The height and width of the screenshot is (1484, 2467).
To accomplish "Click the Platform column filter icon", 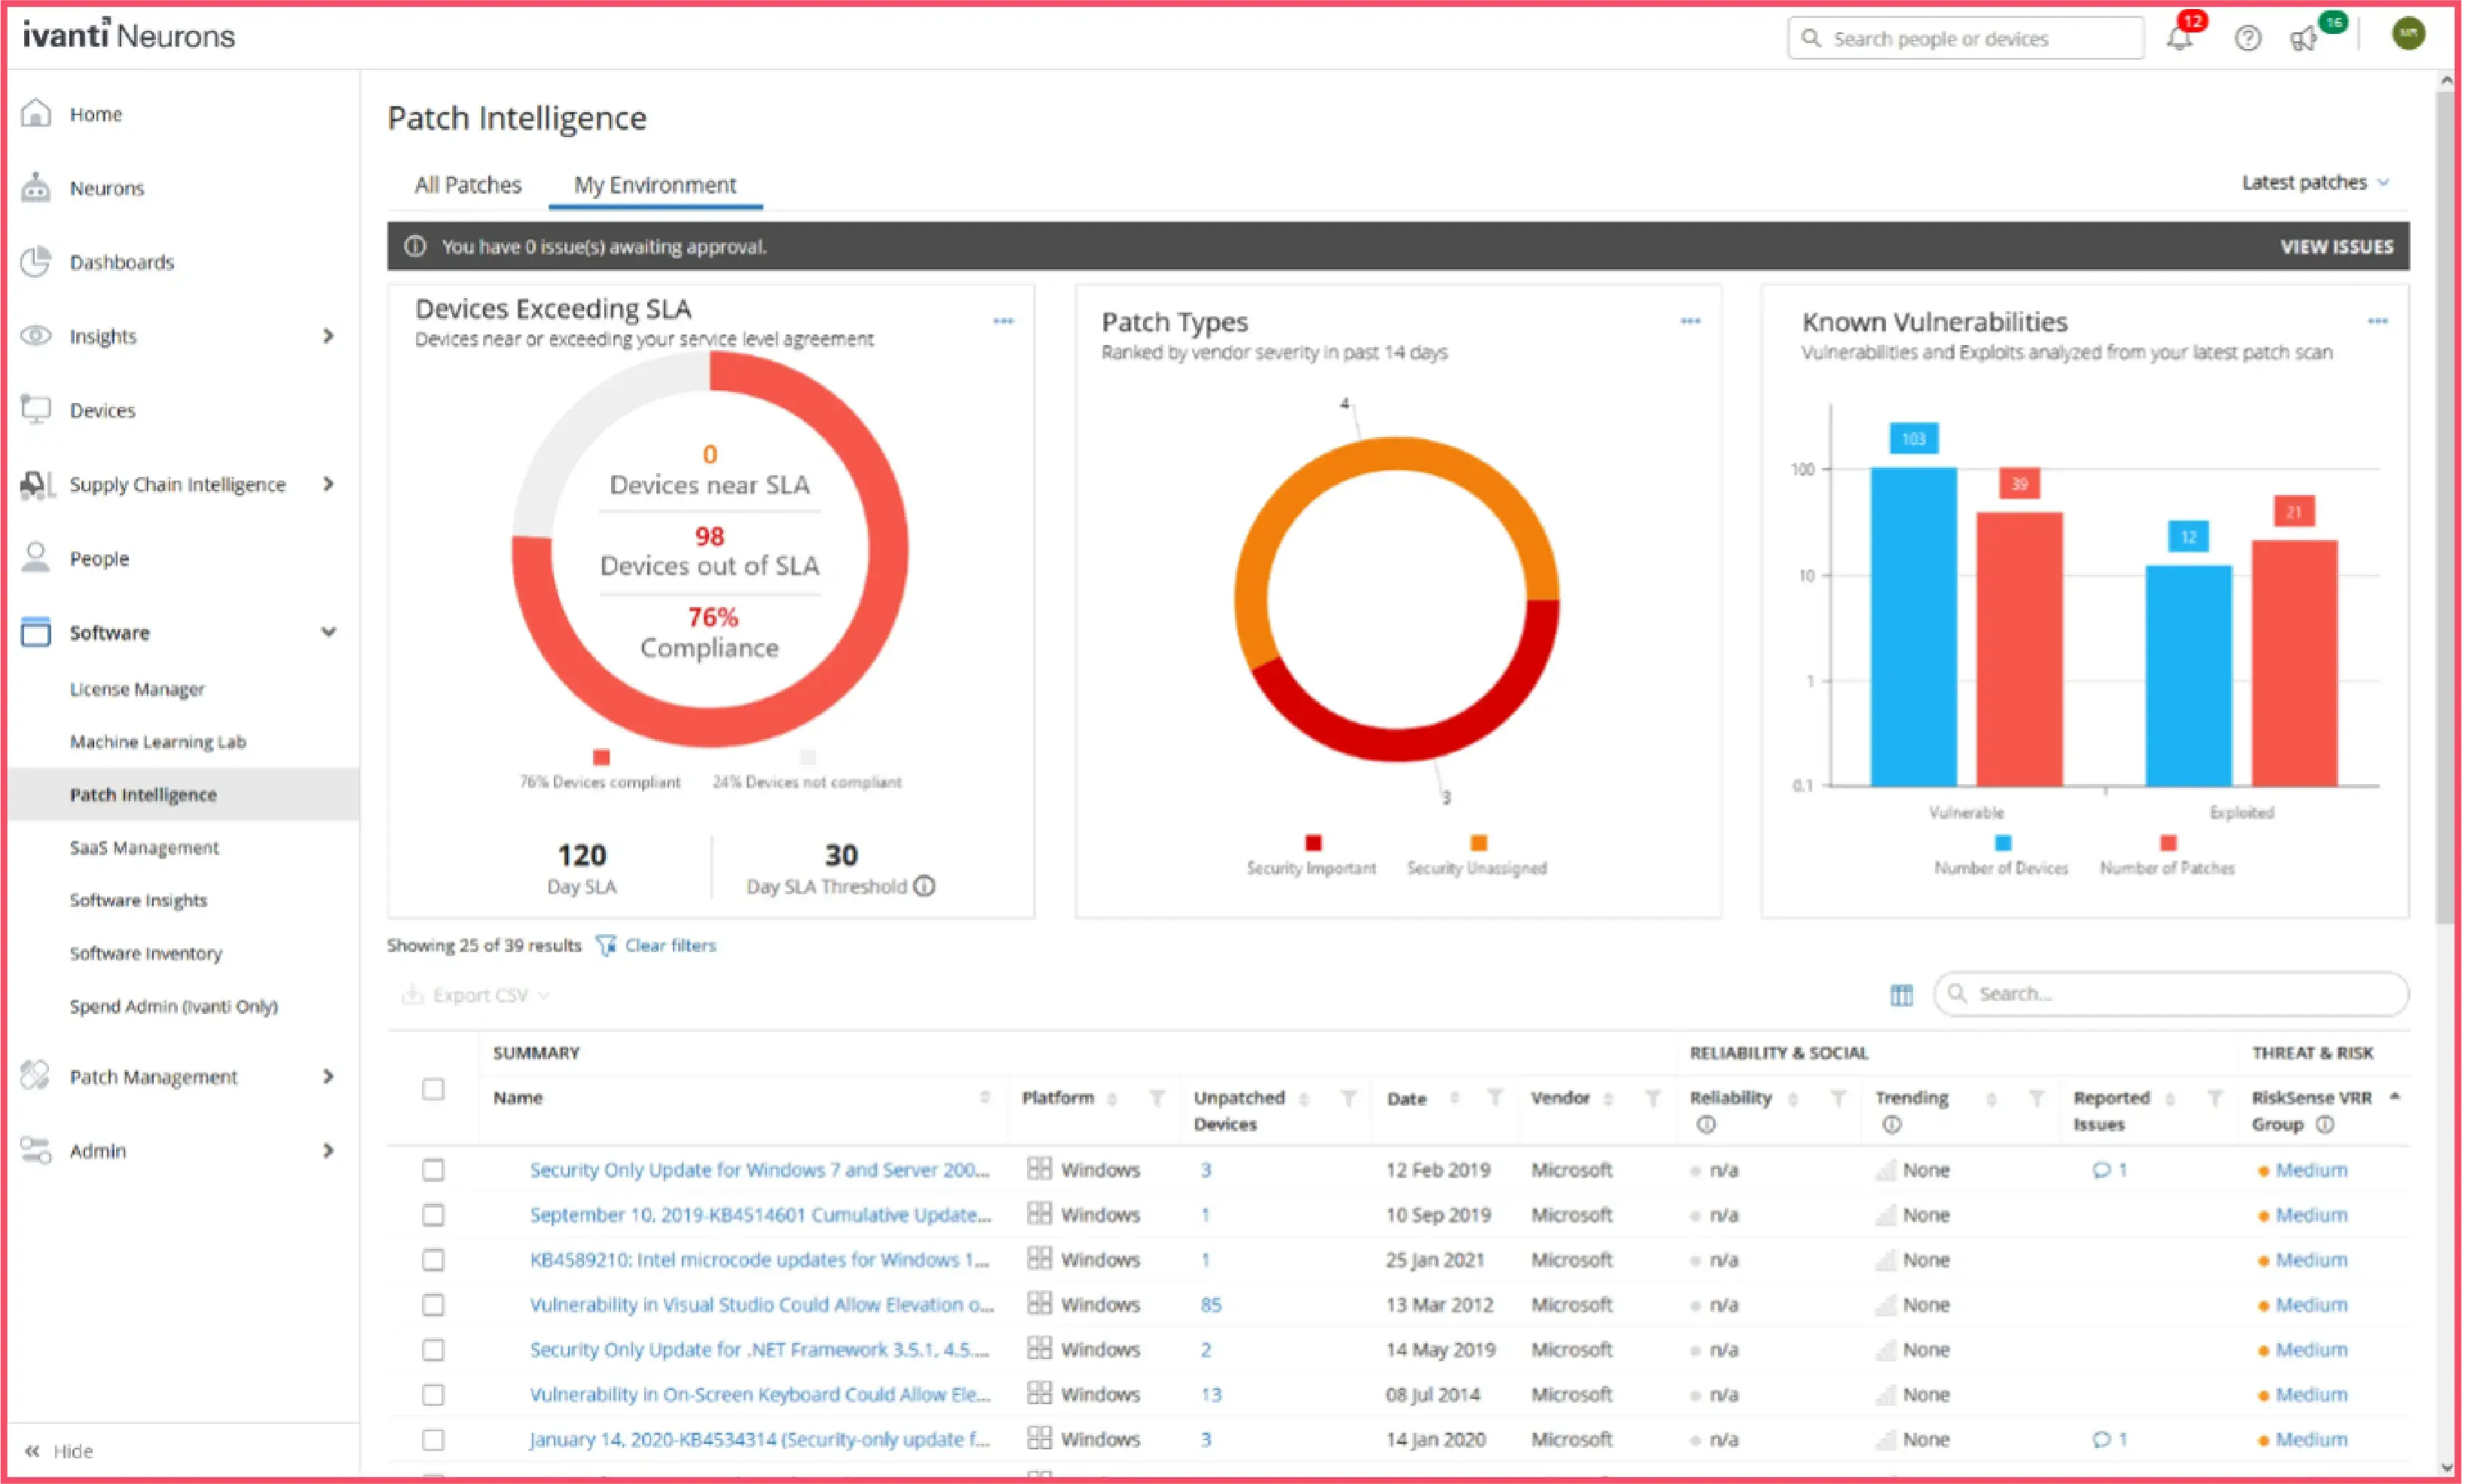I will [x=1157, y=1098].
